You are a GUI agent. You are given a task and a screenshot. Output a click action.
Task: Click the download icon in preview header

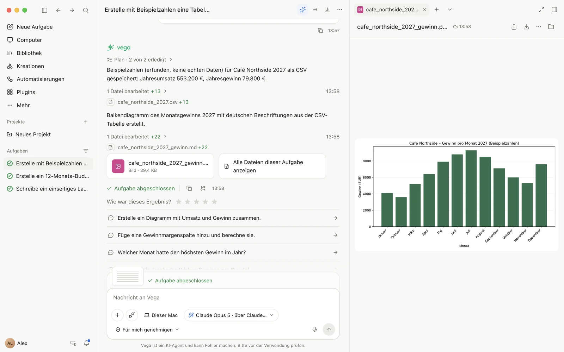pos(526,27)
